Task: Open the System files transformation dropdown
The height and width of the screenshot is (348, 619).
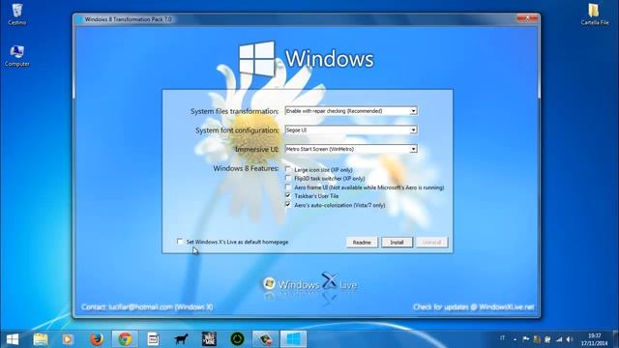Action: [x=351, y=111]
